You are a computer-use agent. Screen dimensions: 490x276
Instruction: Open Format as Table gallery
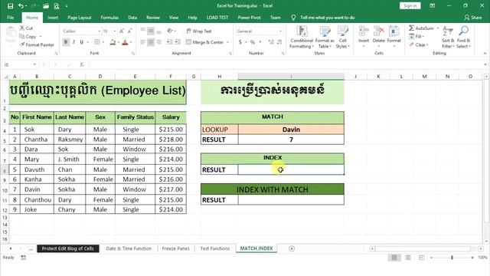coord(325,38)
